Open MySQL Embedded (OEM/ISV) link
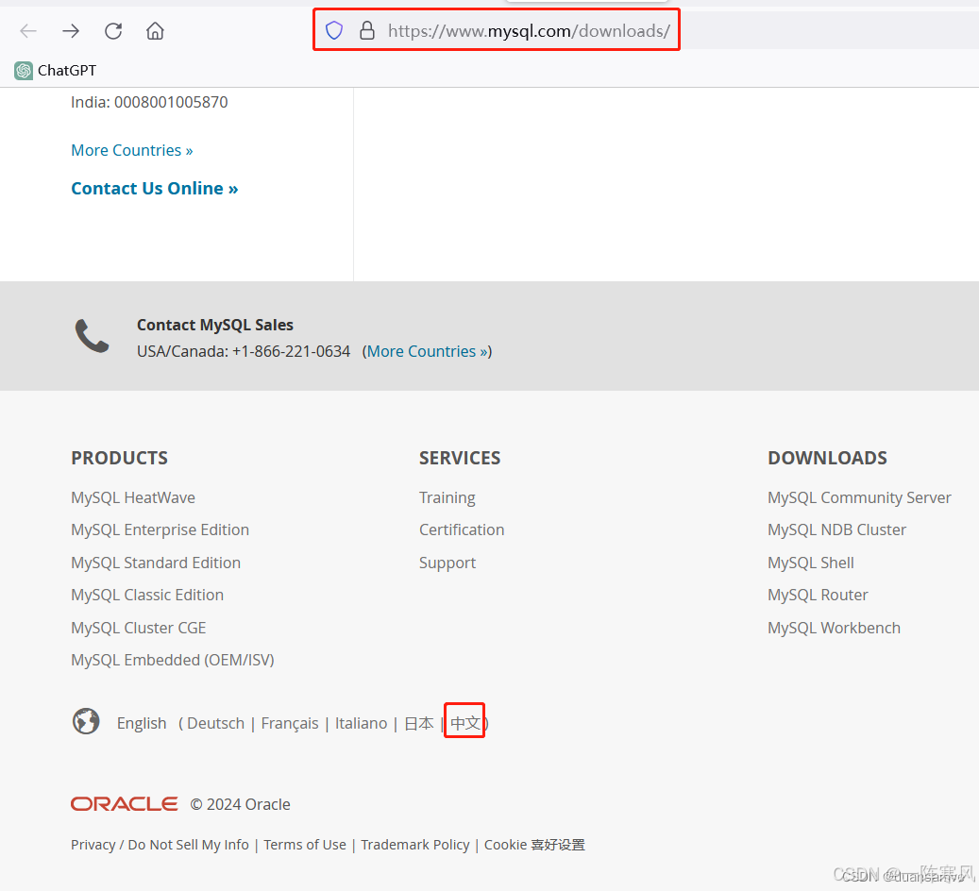This screenshot has width=979, height=891. click(x=173, y=660)
